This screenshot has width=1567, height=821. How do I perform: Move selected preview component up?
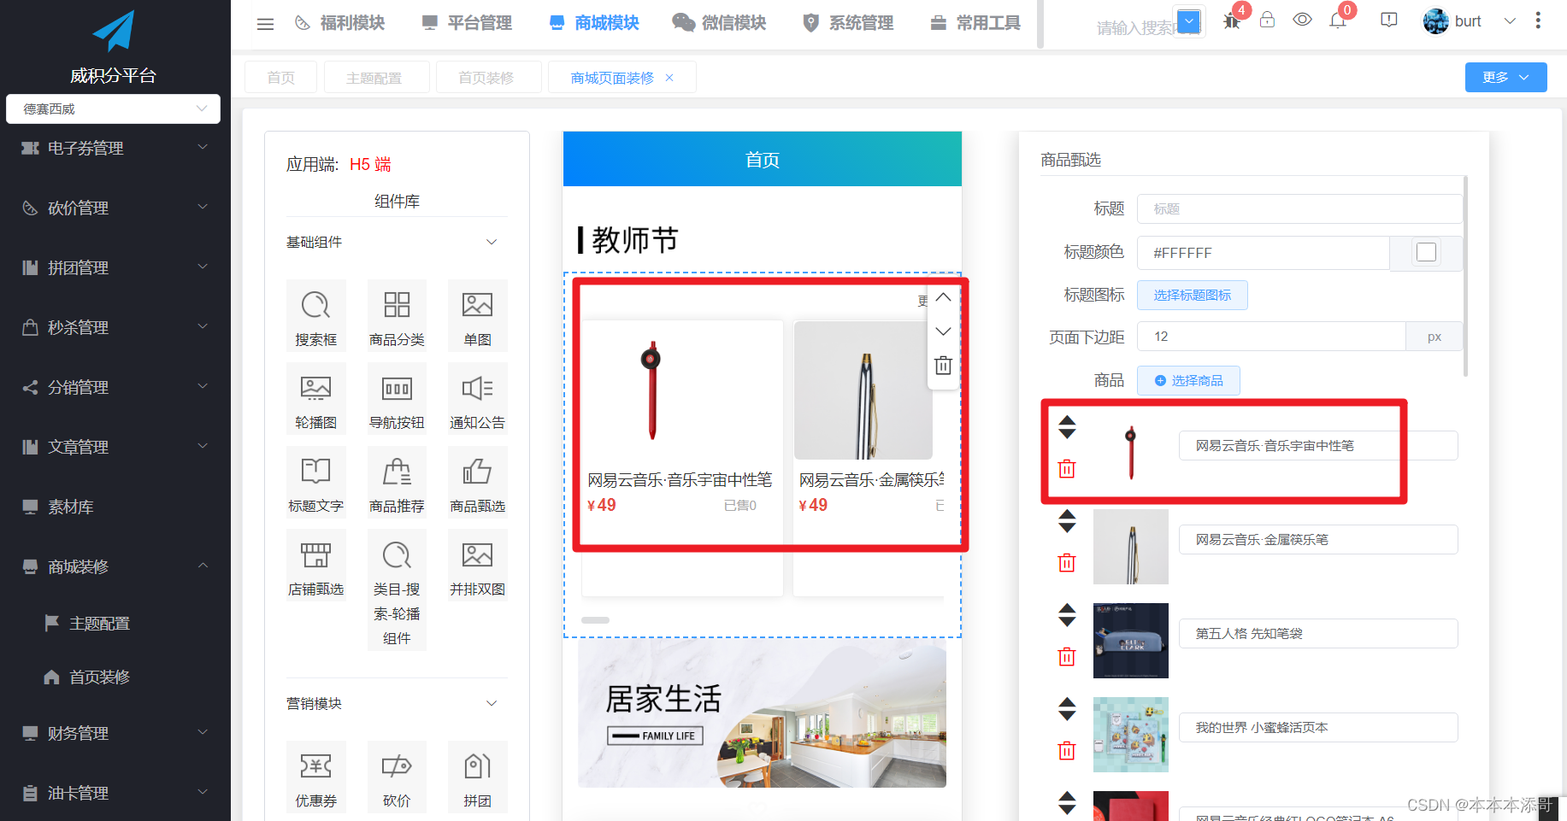click(x=943, y=297)
